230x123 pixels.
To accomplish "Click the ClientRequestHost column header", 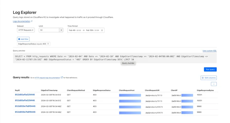I will tap(127, 90).
